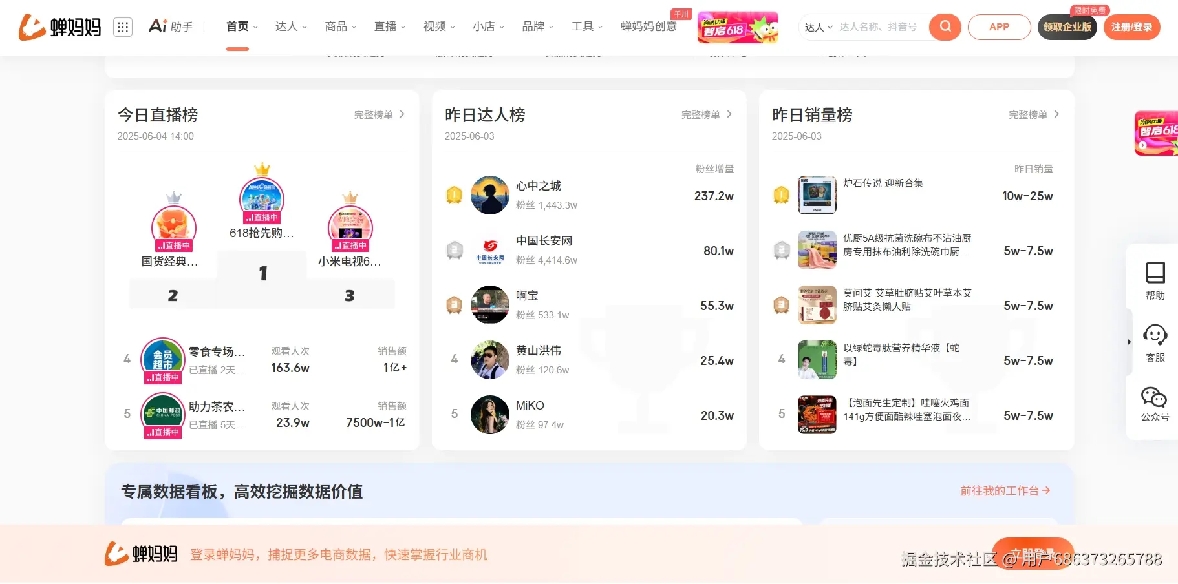Click the orange search magnifier button
This screenshot has height=584, width=1178.
pyautogui.click(x=945, y=27)
